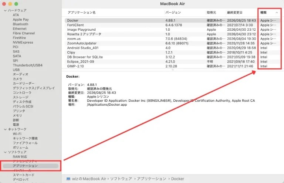Click the /Applications/Docker.app location text
This screenshot has width=284, height=183.
pos(107,105)
